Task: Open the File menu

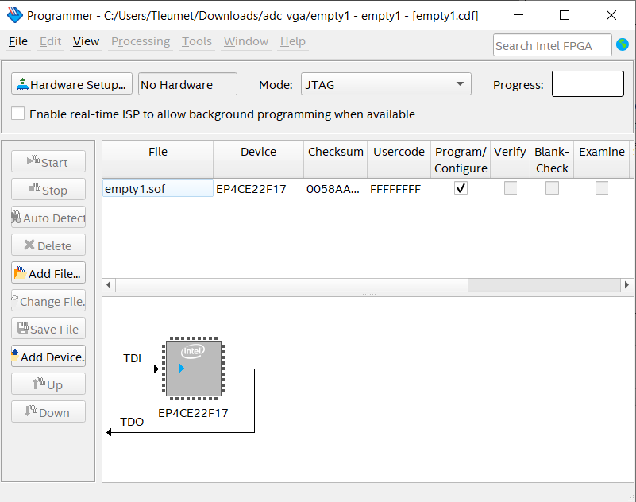Action: (x=18, y=41)
